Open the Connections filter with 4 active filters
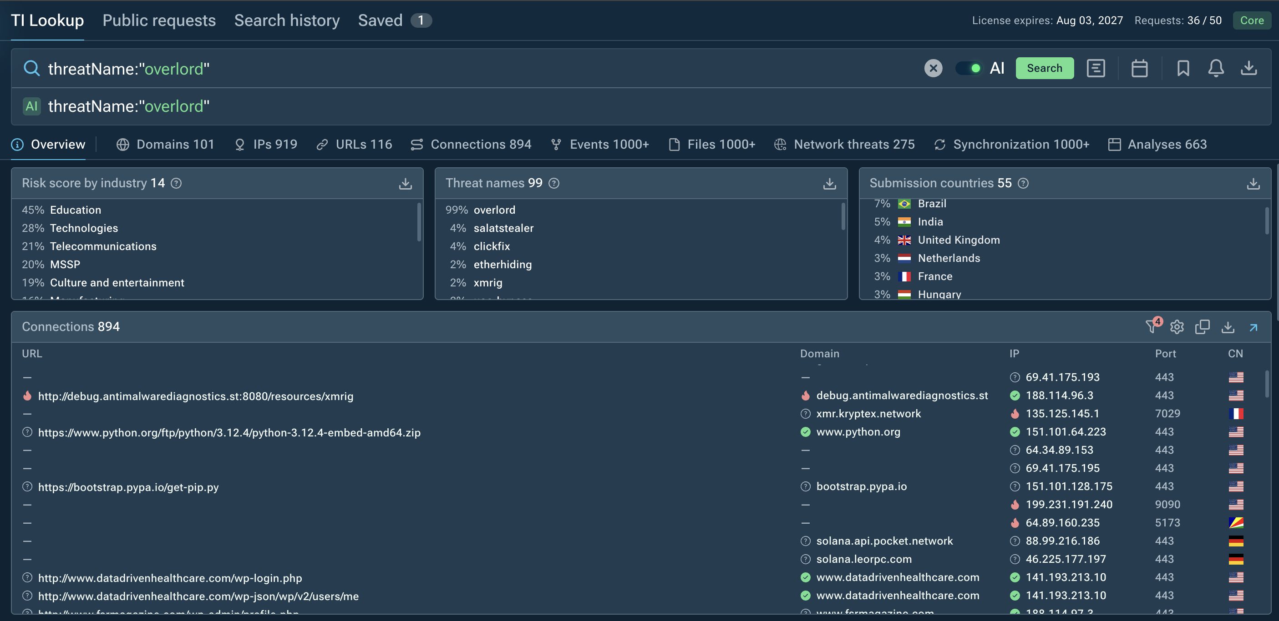Screen dimensions: 1279x621 (x=1153, y=326)
